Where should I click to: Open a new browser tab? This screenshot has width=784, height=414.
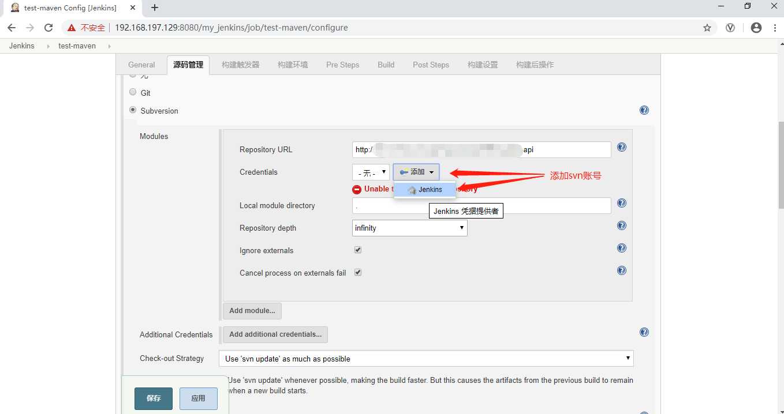155,7
